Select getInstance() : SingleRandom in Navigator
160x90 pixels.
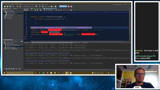coord(13,45)
